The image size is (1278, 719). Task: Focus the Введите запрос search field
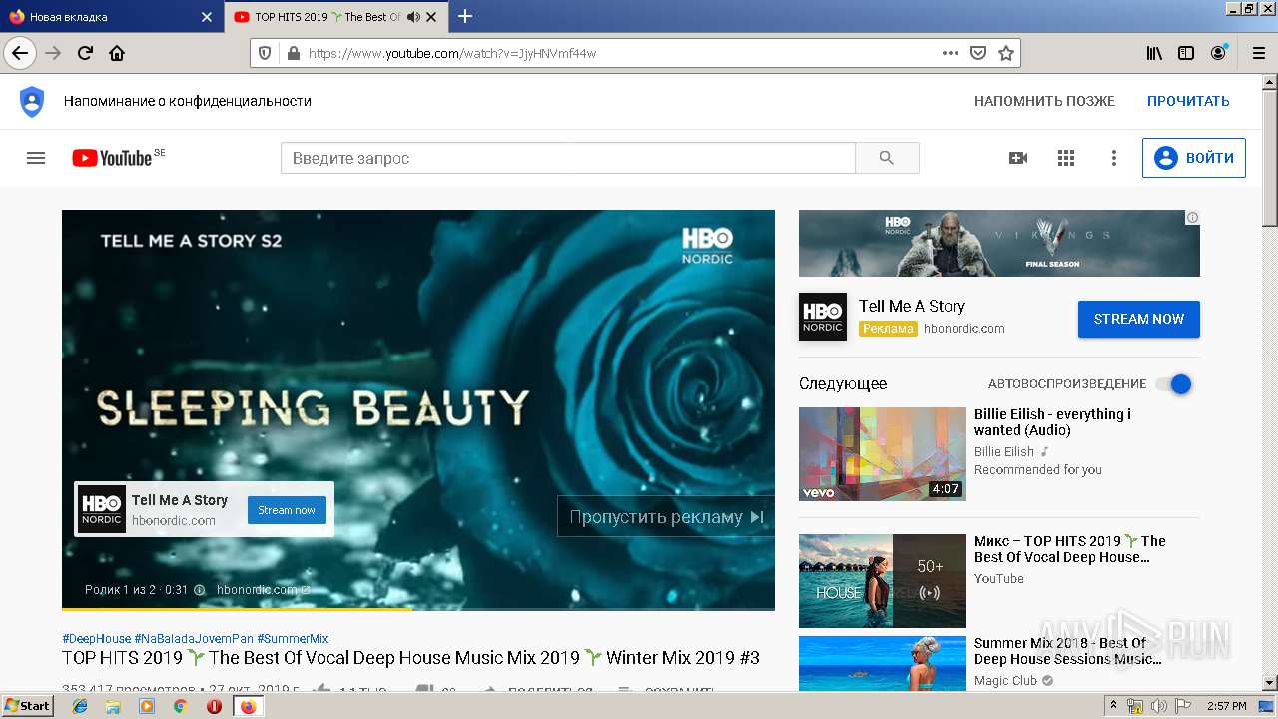tap(567, 158)
